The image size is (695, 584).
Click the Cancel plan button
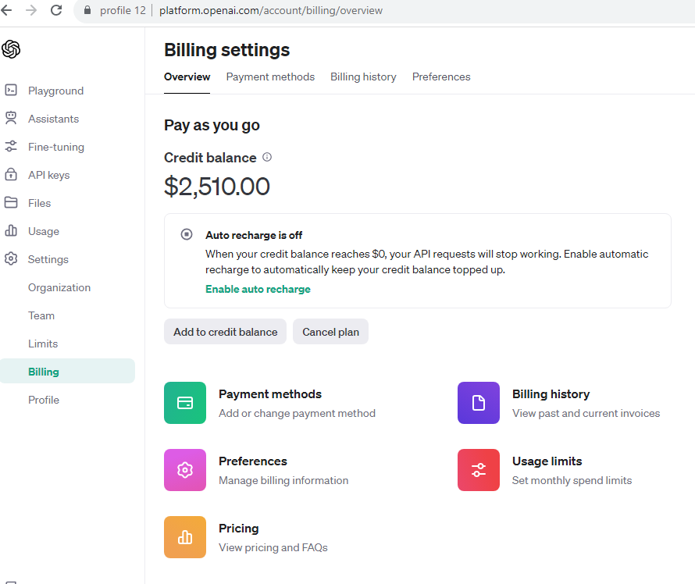(330, 332)
